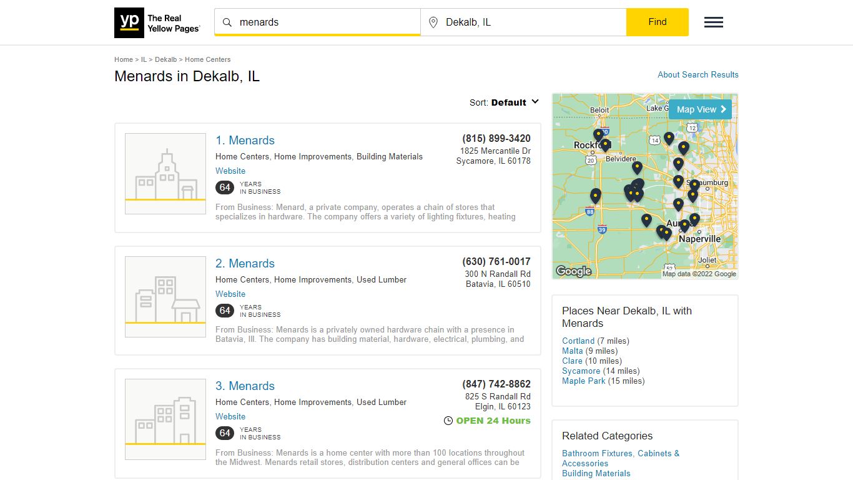Click listing 1 'From Business' description text
This screenshot has width=853, height=480.
pos(365,212)
